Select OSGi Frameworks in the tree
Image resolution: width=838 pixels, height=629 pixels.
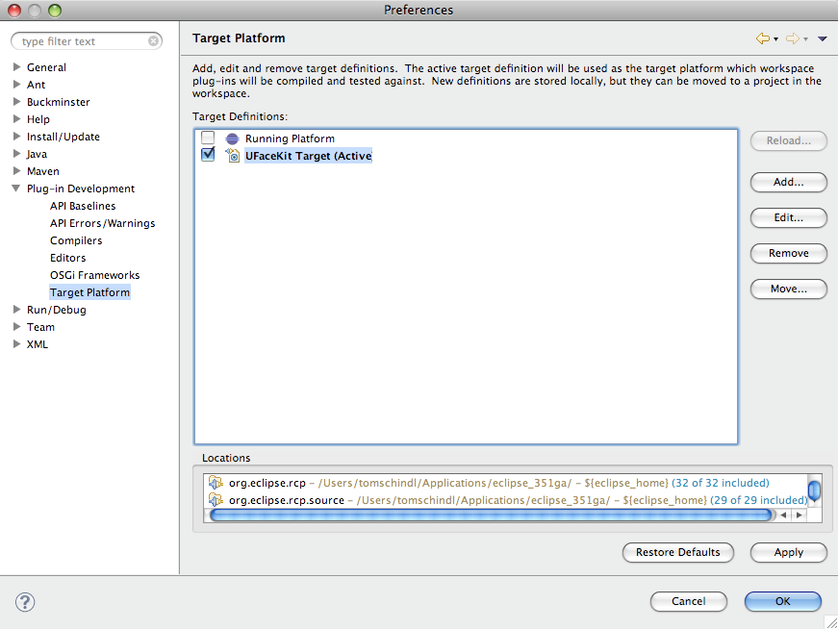pyautogui.click(x=94, y=275)
